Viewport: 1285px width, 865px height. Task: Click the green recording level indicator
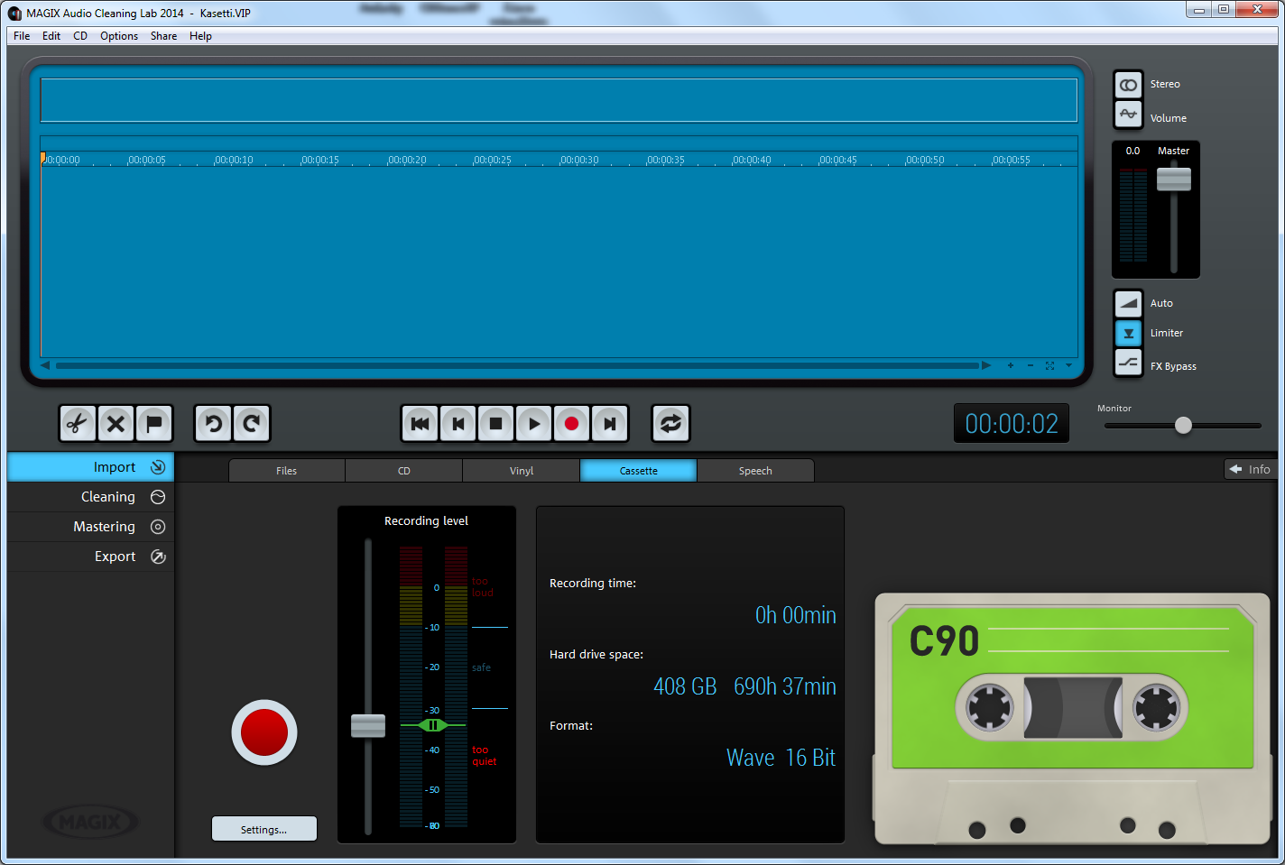pyautogui.click(x=433, y=725)
